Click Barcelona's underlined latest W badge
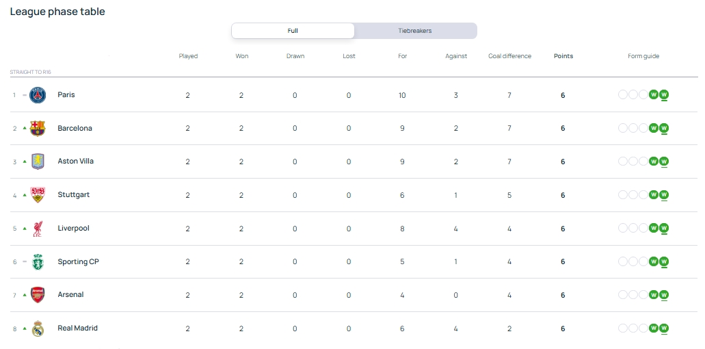 [664, 128]
